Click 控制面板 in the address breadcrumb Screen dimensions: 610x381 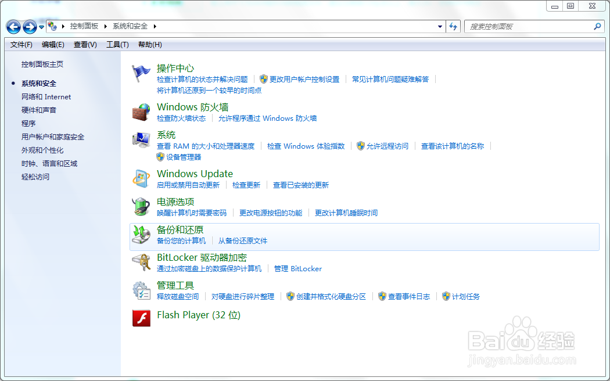[84, 26]
